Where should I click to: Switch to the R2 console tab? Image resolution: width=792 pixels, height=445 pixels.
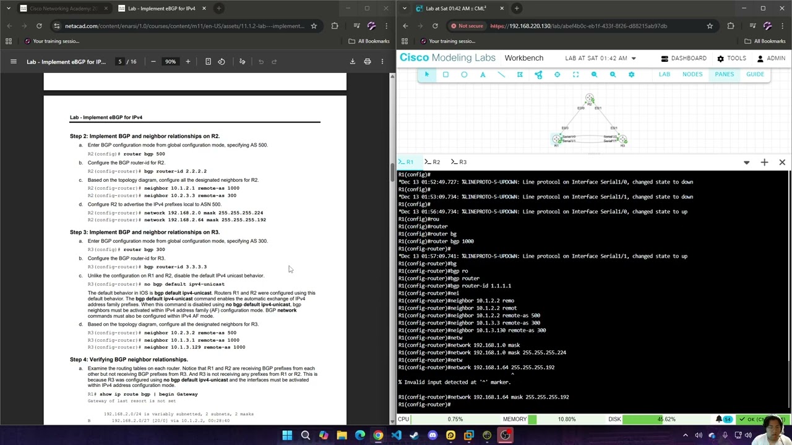(x=433, y=162)
